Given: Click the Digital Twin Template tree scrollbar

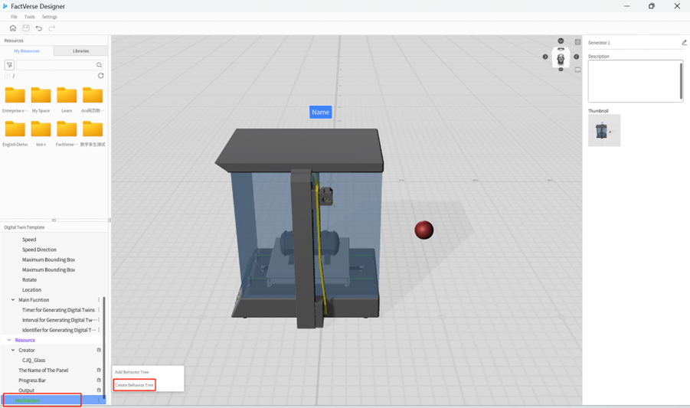Looking at the screenshot, I should tap(104, 348).
